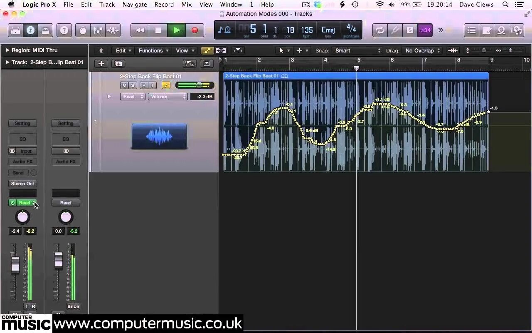
Task: Click the 135 bpm tempo field
Action: (x=307, y=30)
